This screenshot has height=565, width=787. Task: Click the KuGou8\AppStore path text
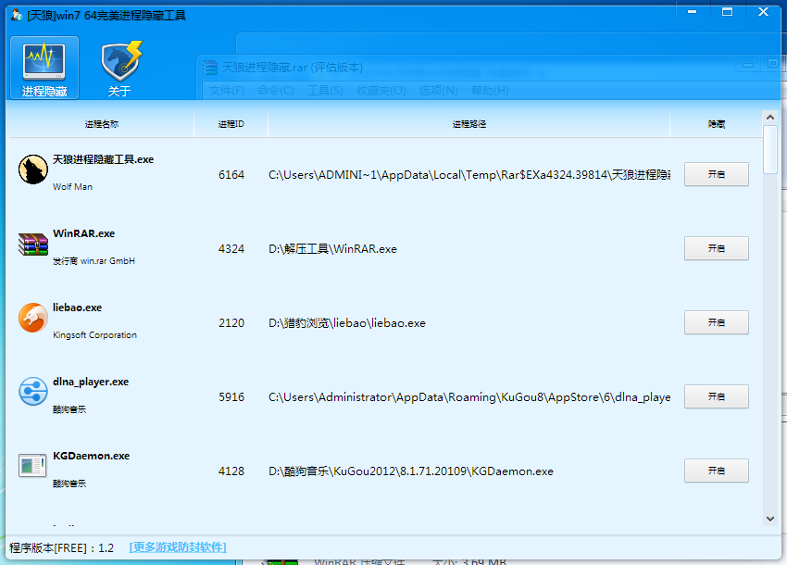[x=469, y=396]
